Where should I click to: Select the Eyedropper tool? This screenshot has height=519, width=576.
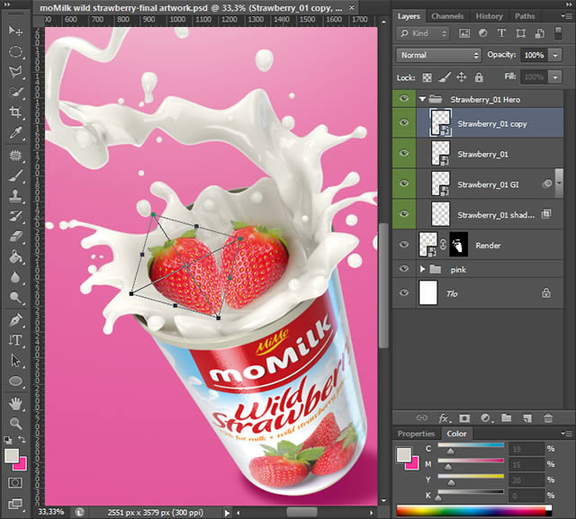15,132
